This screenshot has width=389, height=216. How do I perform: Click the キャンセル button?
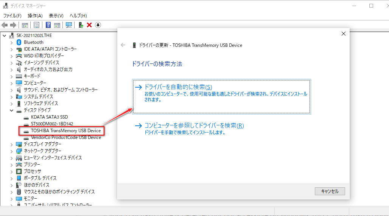pyautogui.click(x=330, y=191)
